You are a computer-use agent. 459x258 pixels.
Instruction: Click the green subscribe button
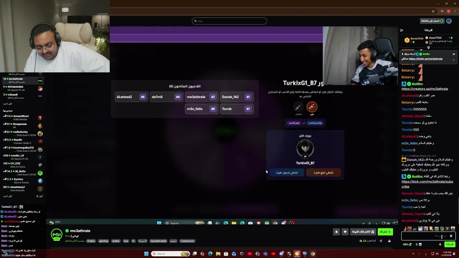point(385,232)
